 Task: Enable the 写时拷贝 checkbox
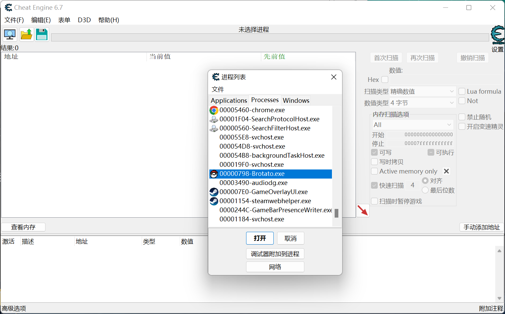pos(374,162)
